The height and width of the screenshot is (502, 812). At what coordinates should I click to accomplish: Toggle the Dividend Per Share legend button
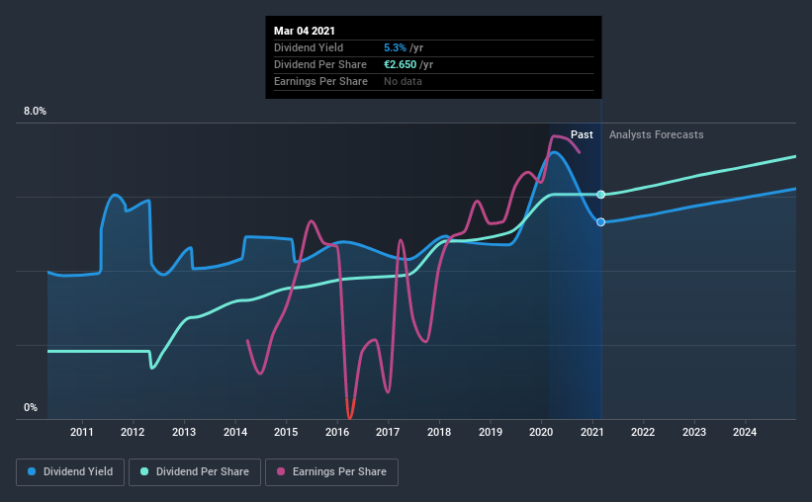tap(195, 472)
